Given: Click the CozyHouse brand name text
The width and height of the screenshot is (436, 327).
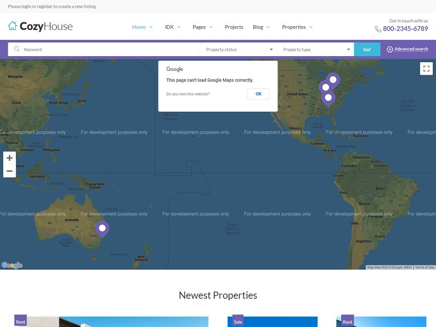Looking at the screenshot, I should click(46, 26).
